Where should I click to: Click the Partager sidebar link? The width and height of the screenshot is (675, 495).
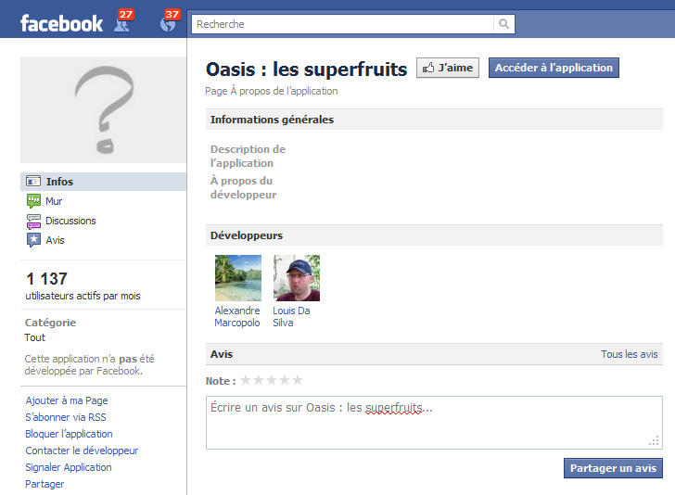[x=45, y=484]
